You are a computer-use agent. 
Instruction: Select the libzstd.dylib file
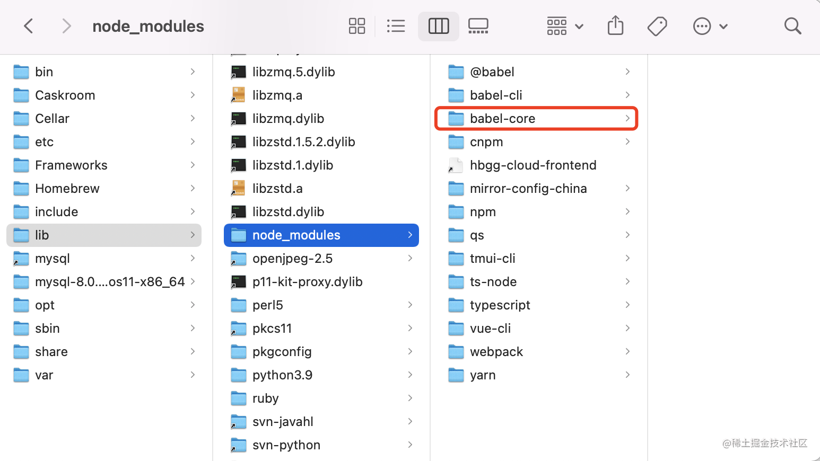321,211
